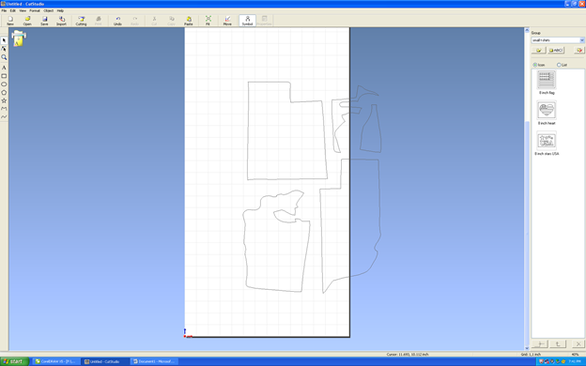The image size is (586, 366).
Task: Click the cursor coordinates in status bar
Action: [x=408, y=354]
